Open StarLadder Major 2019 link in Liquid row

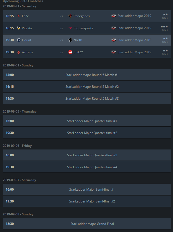click(134, 40)
